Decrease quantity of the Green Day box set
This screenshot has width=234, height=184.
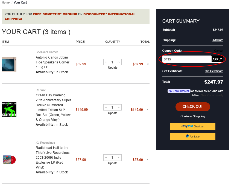pos(106,107)
